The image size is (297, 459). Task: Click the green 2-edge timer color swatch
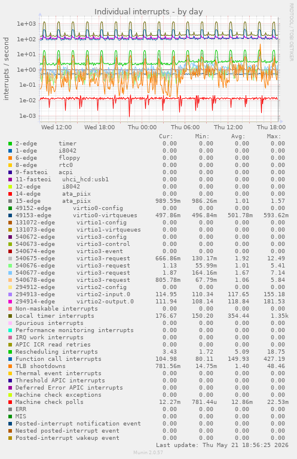coord(10,144)
